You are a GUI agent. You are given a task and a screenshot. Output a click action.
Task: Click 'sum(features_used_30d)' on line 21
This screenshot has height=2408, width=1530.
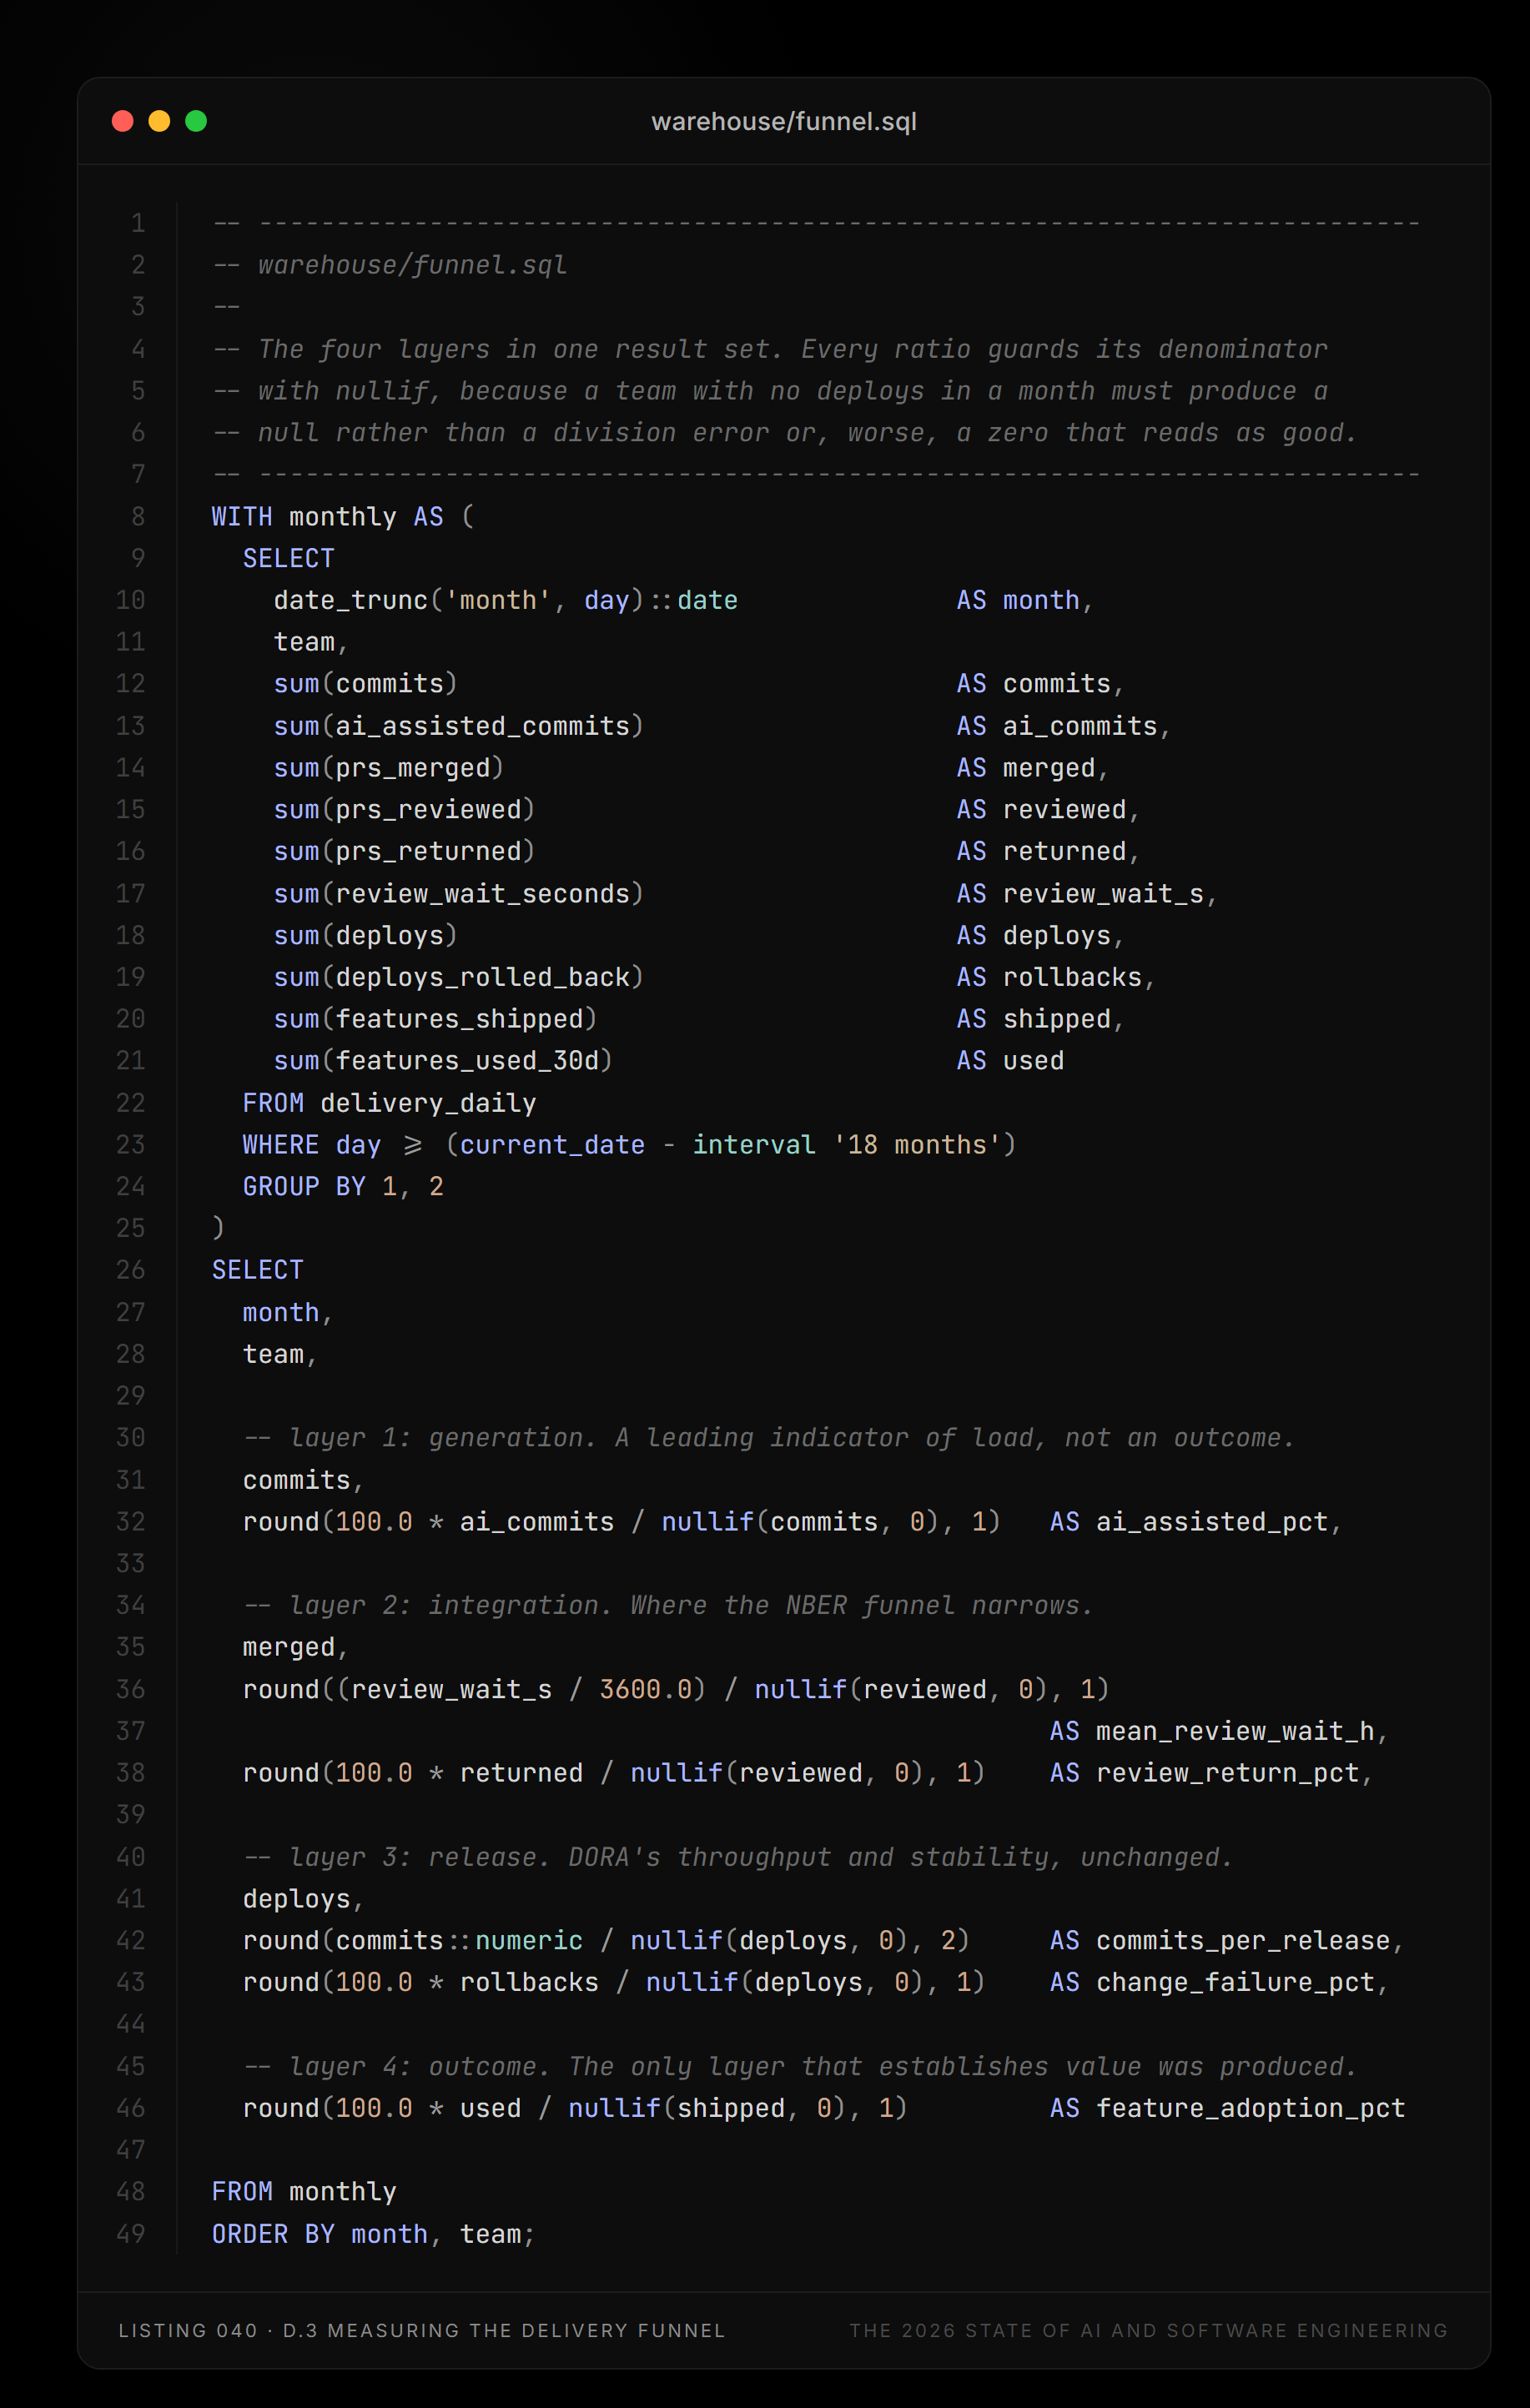[x=444, y=1061]
